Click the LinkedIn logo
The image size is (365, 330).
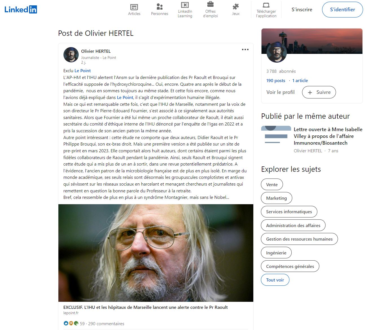pos(21,10)
